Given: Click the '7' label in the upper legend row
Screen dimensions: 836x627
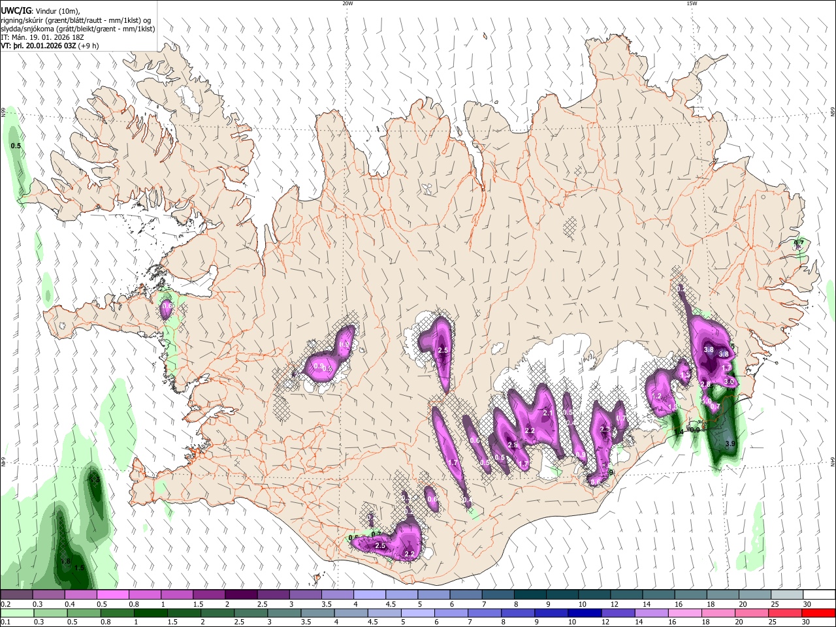Looking at the screenshot, I should point(483,604).
